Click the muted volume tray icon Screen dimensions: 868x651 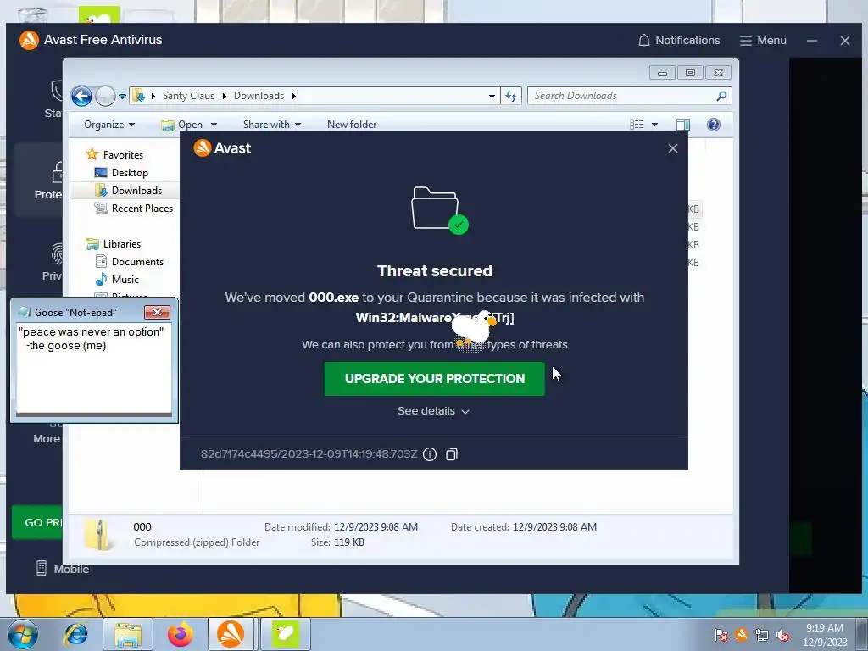point(782,635)
